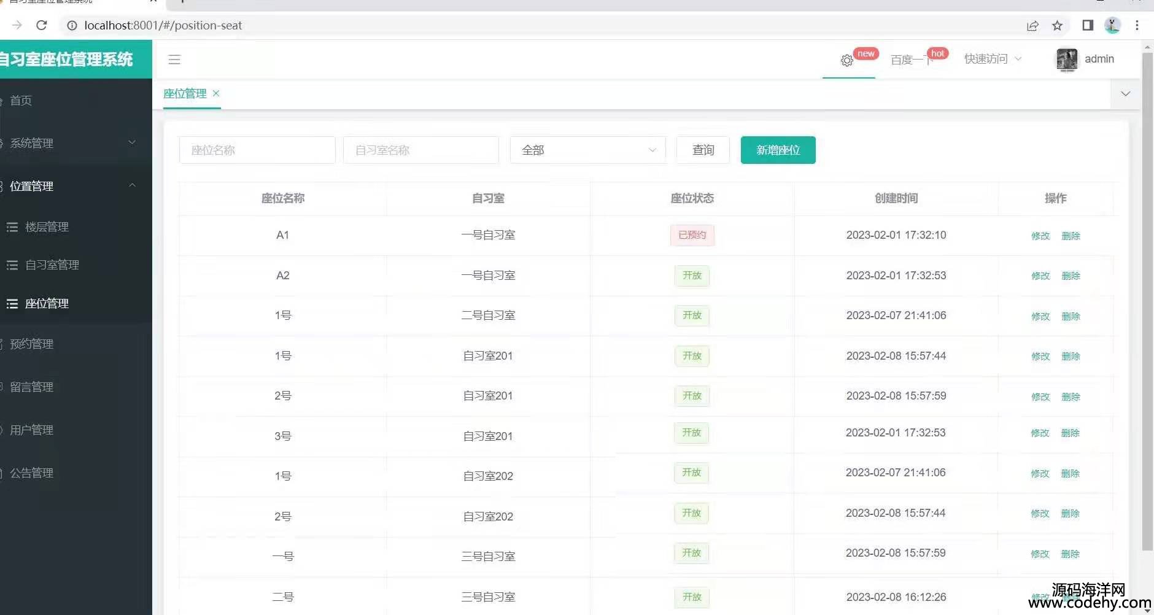Click the 查询 search button
Viewport: 1154px width, 615px height.
tap(703, 150)
